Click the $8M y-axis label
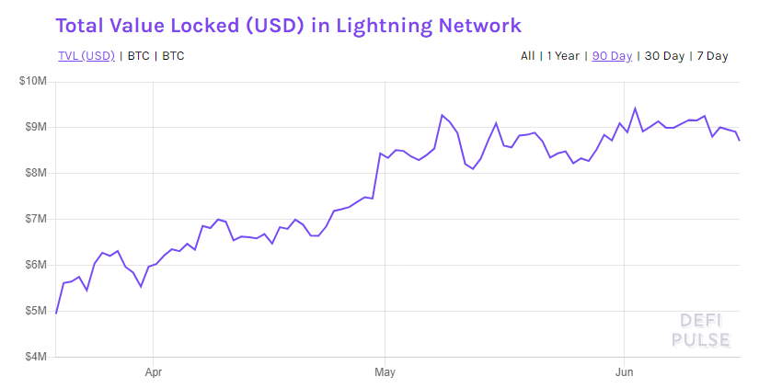 [36, 173]
